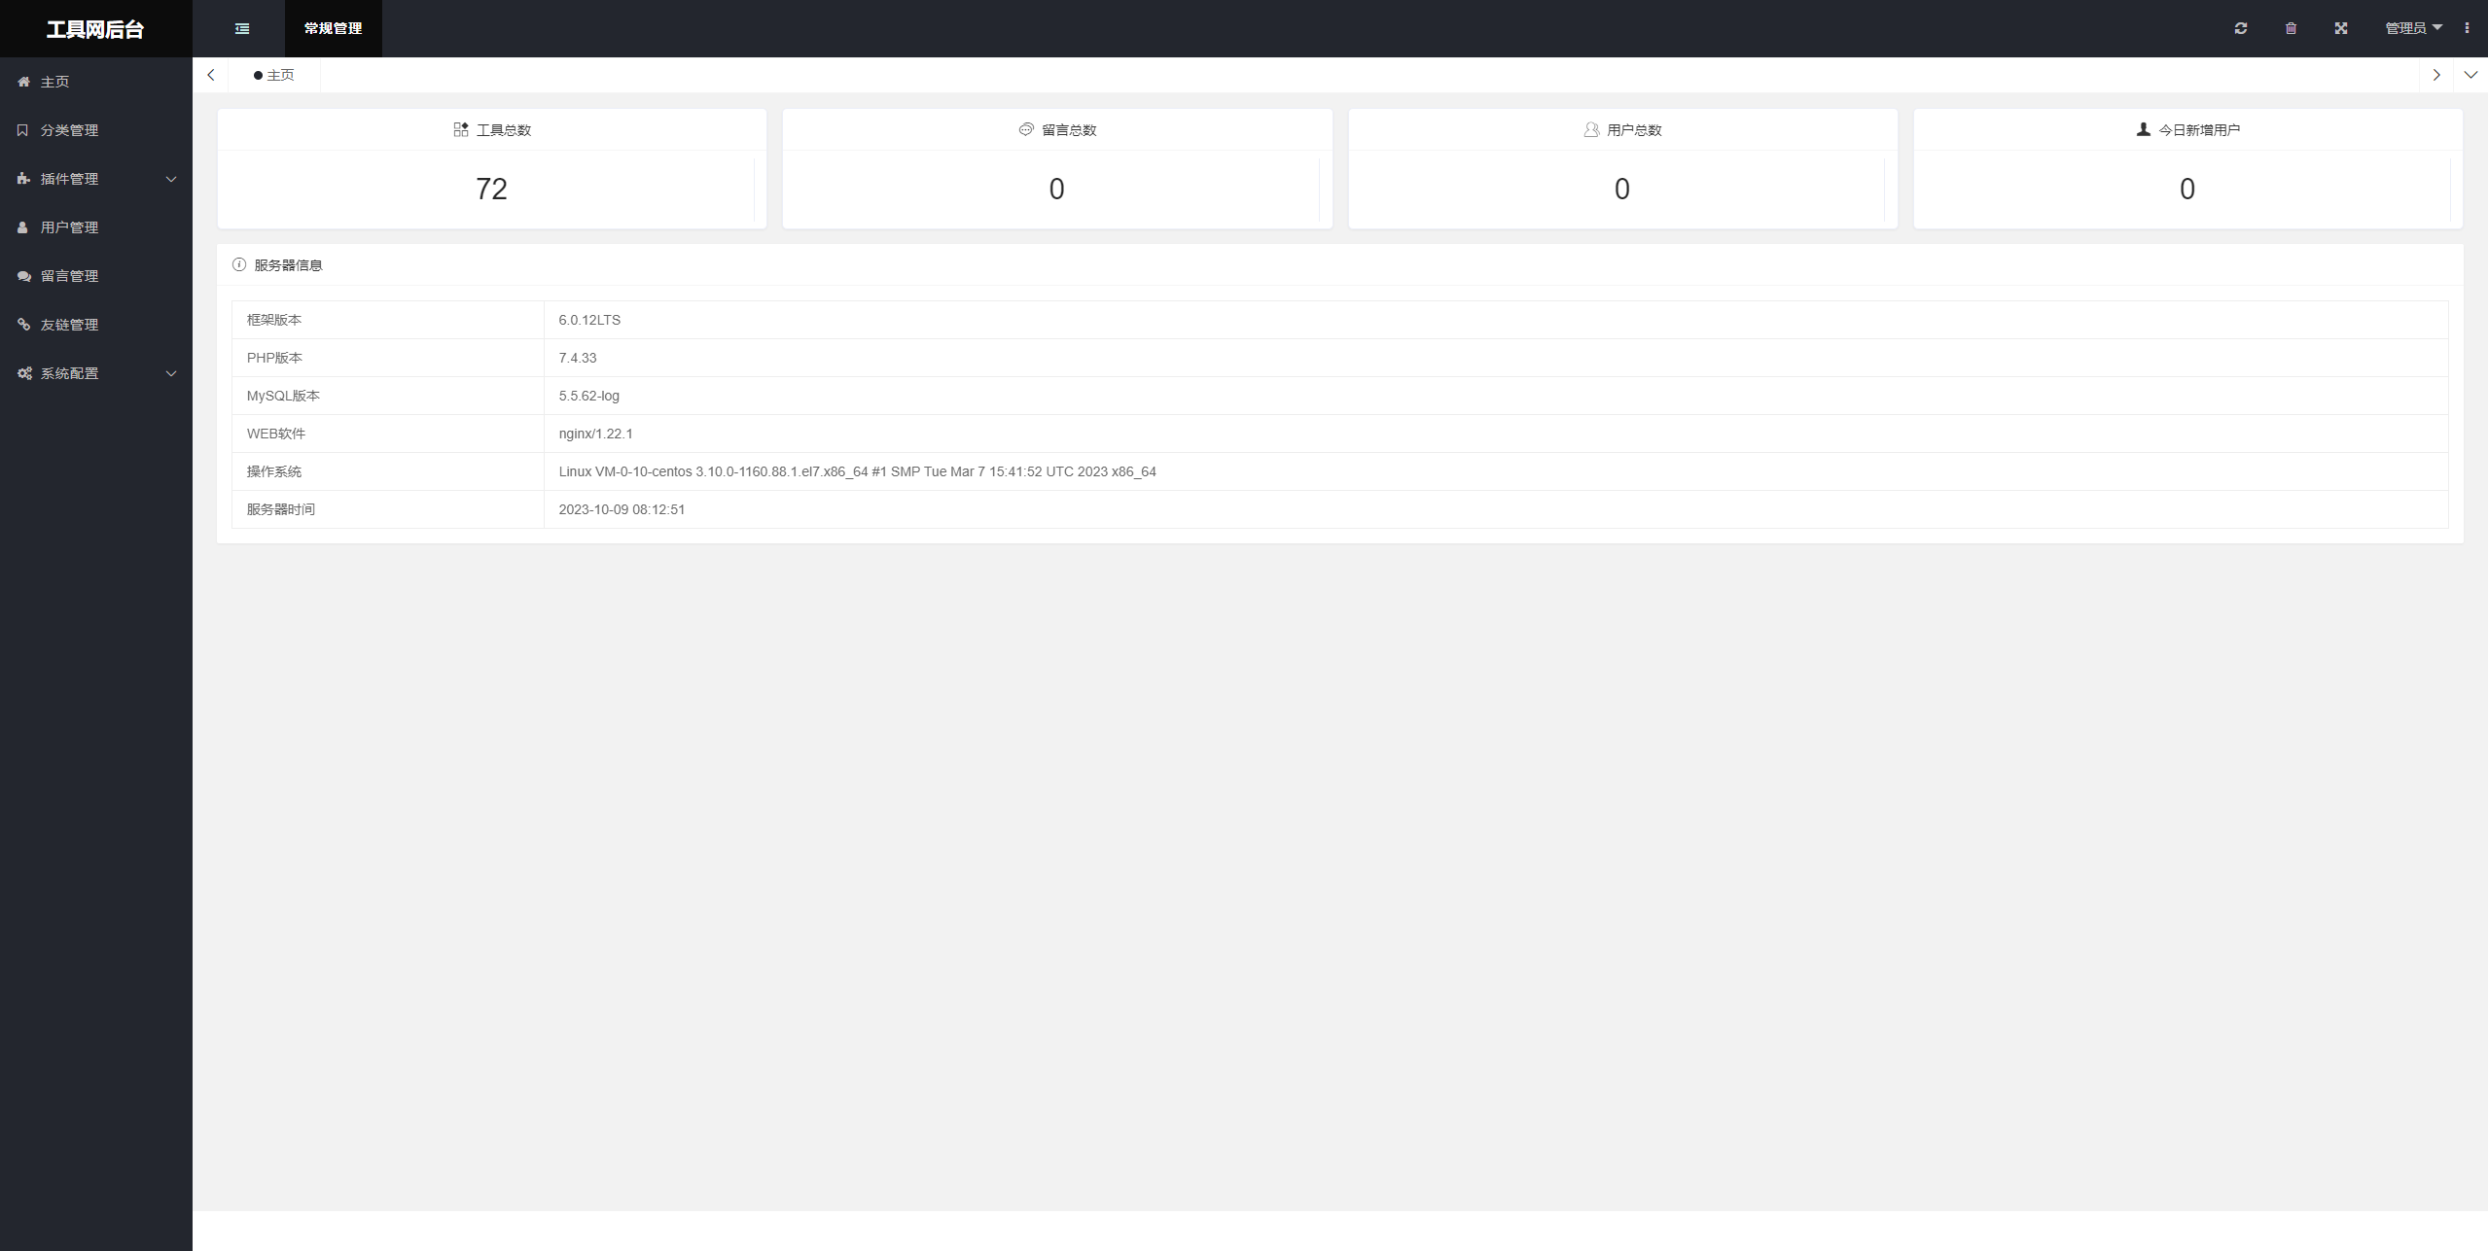Image resolution: width=2488 pixels, height=1251 pixels.
Task: Click the link icon for 友链管理
Action: (x=23, y=325)
